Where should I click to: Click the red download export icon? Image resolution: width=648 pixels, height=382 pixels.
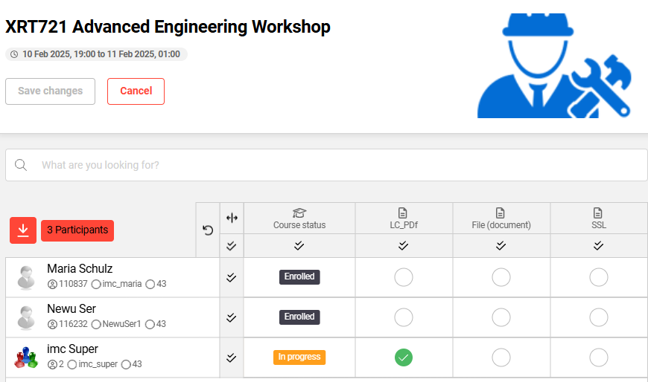(23, 230)
